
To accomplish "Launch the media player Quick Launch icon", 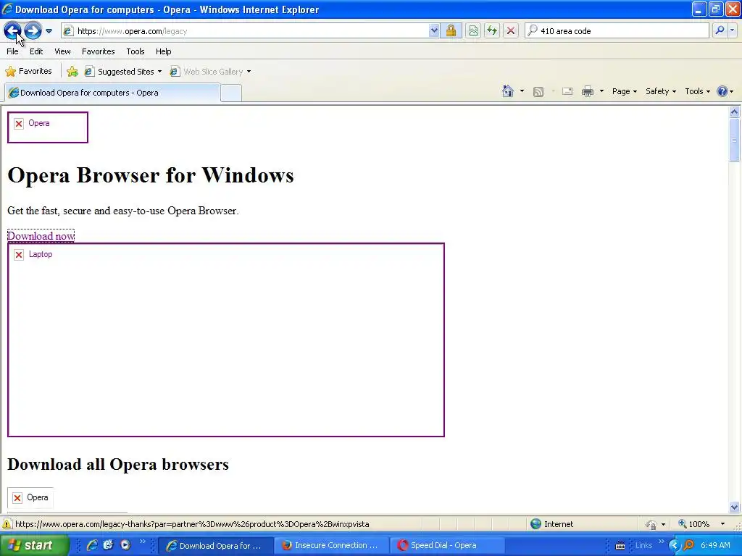I will [125, 545].
